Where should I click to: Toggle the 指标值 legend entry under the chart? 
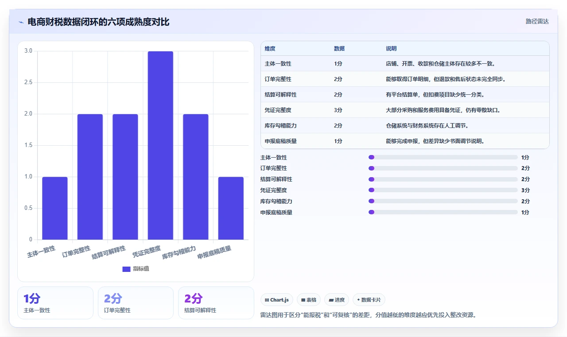(x=136, y=269)
